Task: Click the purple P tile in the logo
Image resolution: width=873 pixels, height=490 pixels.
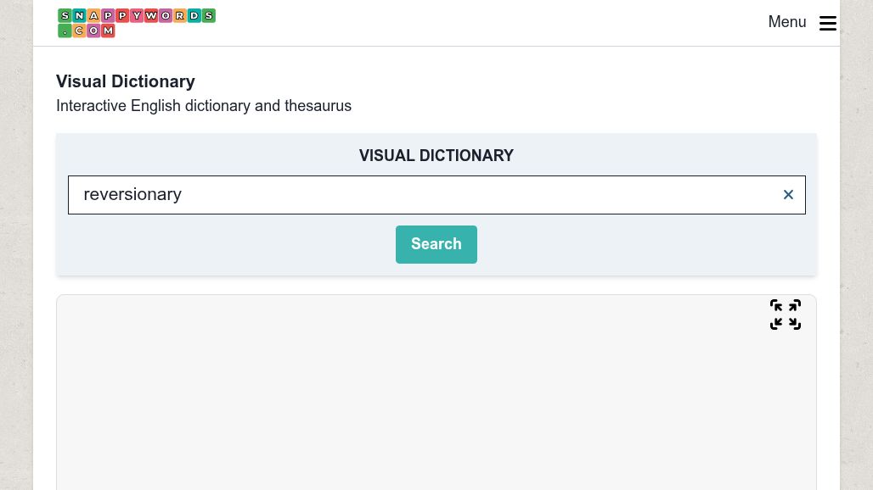Action: pyautogui.click(x=108, y=15)
